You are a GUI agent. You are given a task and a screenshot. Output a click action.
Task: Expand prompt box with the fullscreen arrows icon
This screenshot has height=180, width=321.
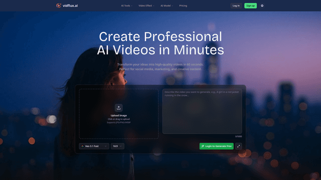[x=239, y=146]
